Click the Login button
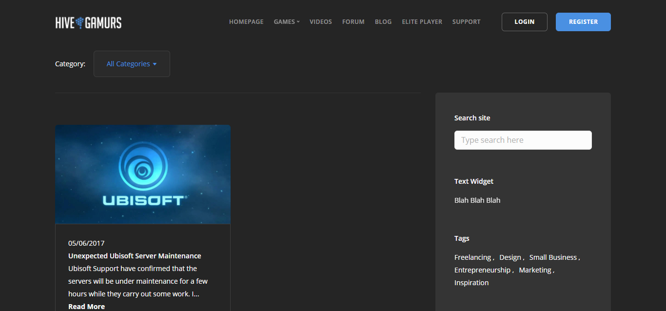 [x=525, y=22]
